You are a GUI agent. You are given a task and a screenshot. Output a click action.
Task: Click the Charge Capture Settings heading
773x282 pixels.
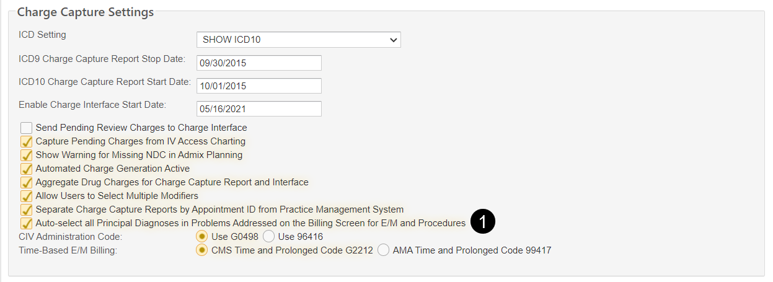(86, 11)
